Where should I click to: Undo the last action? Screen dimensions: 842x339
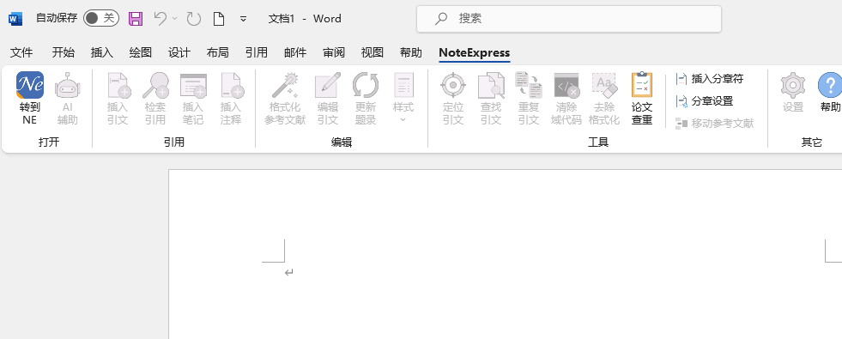(x=160, y=19)
